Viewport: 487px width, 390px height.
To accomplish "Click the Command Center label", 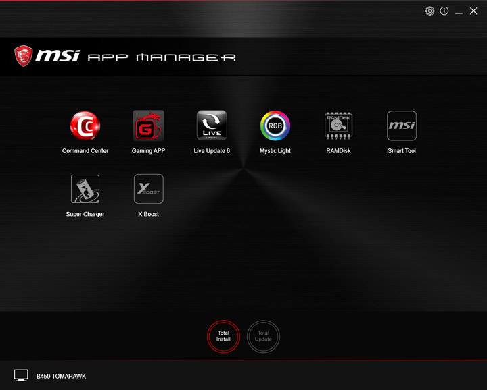I will [85, 151].
